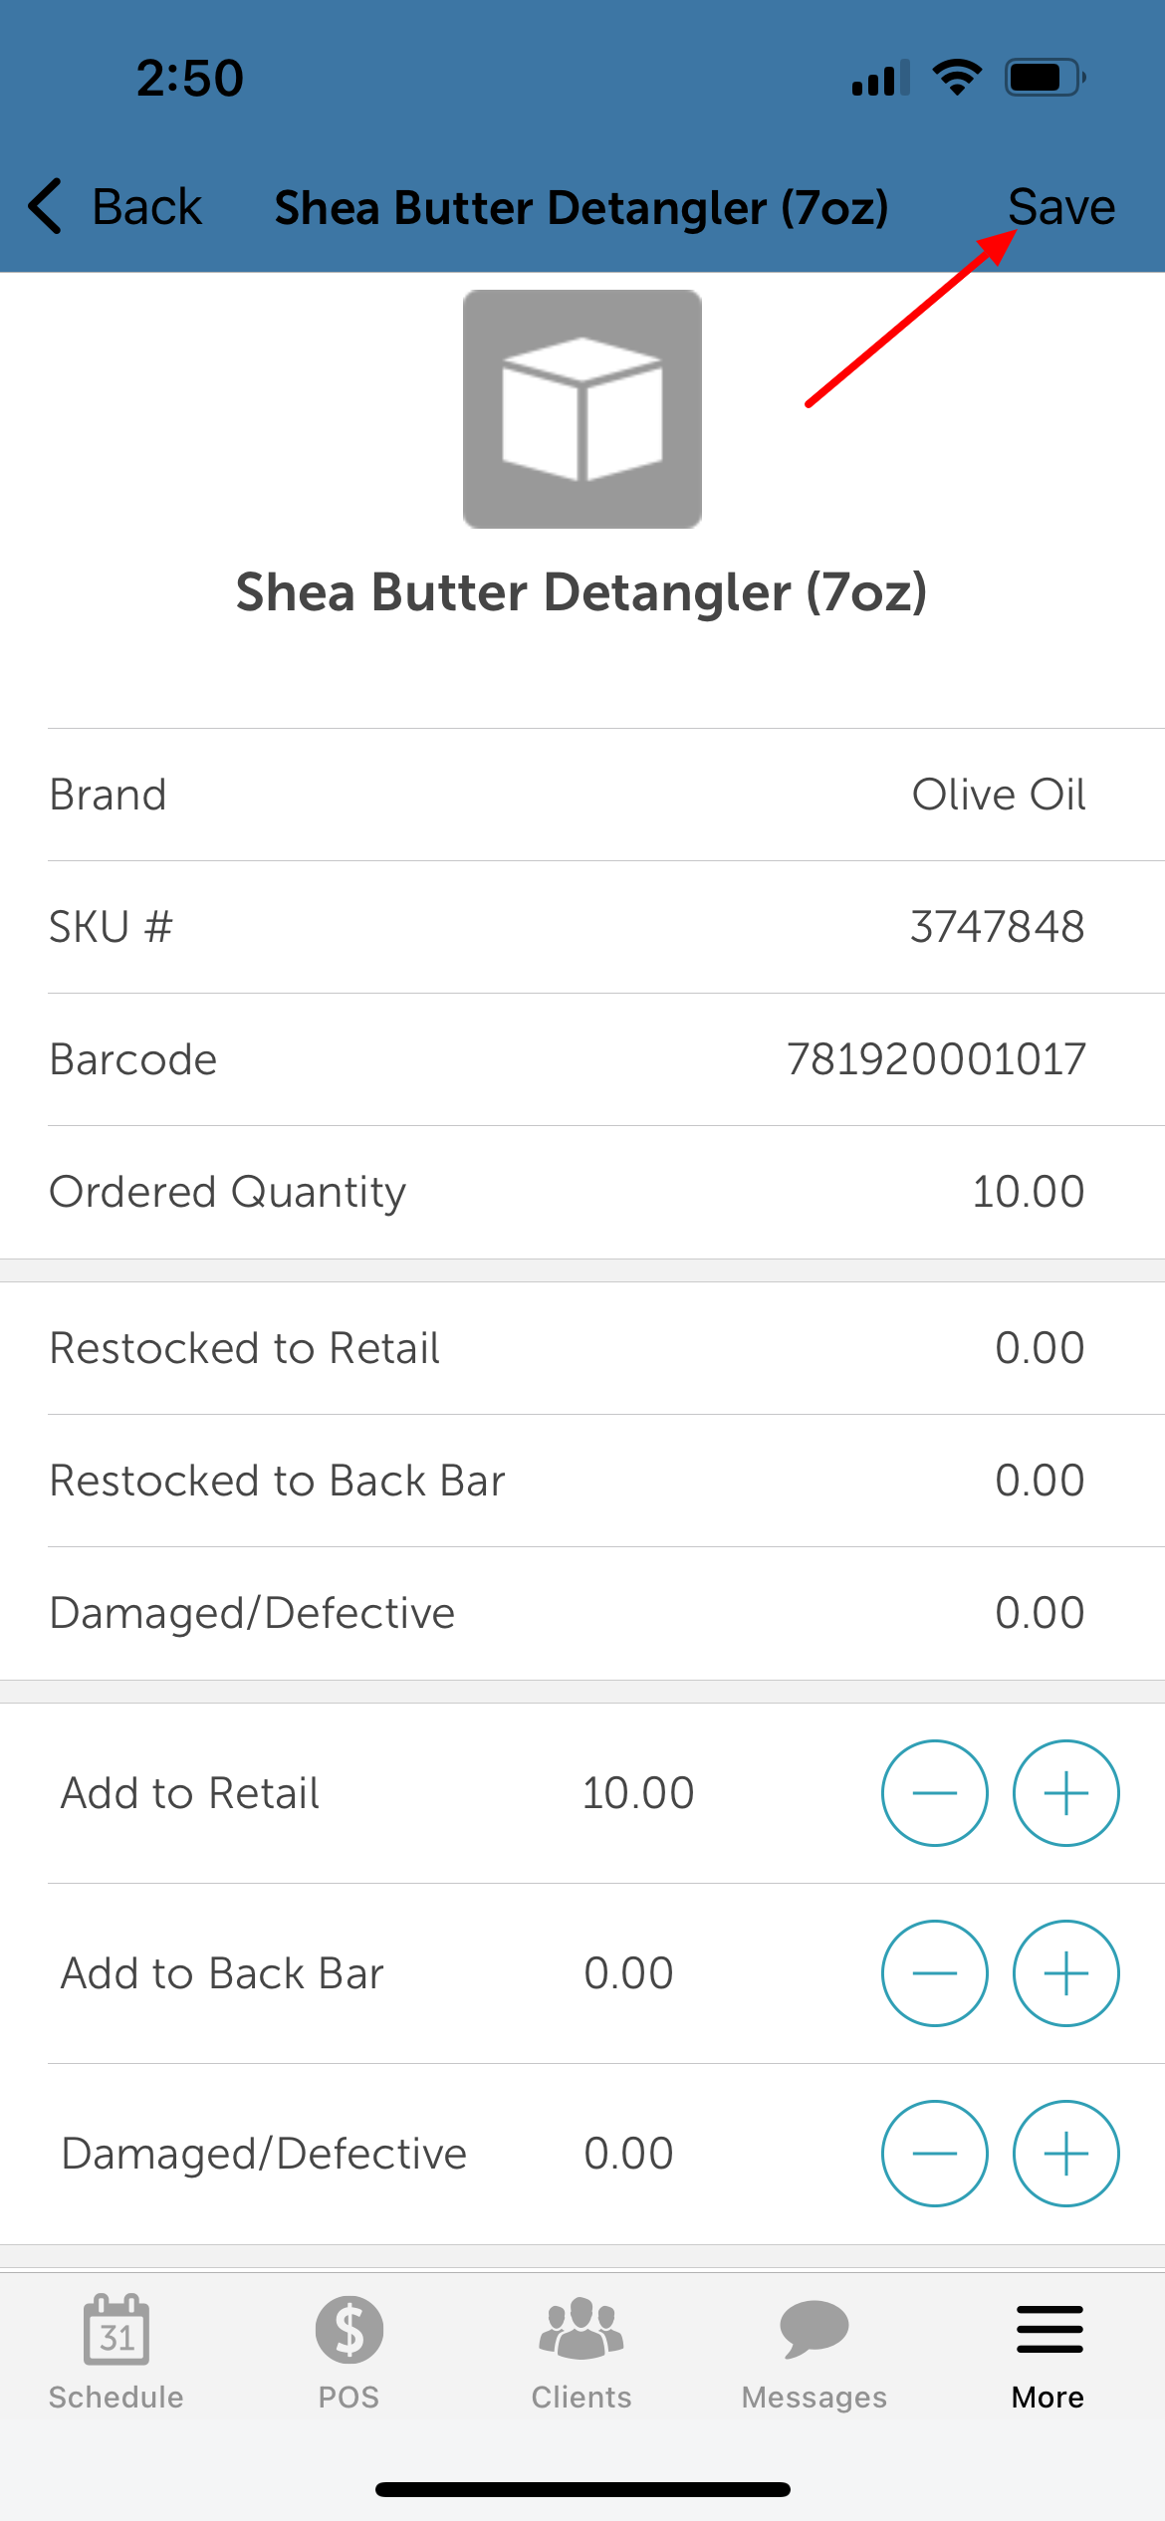Tap the product box placeholder image

pos(582,409)
